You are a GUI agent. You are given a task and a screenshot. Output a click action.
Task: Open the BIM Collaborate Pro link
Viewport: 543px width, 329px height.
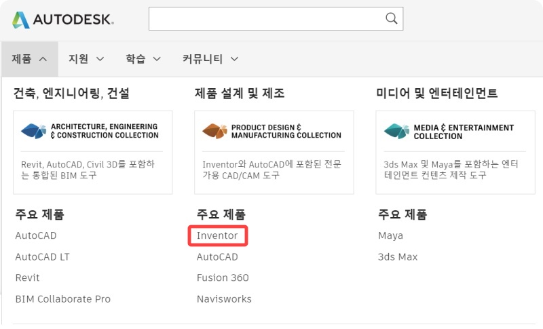(x=63, y=299)
